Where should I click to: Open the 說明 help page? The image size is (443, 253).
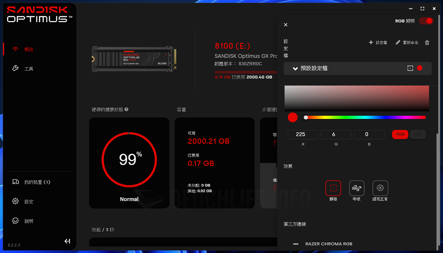click(29, 221)
